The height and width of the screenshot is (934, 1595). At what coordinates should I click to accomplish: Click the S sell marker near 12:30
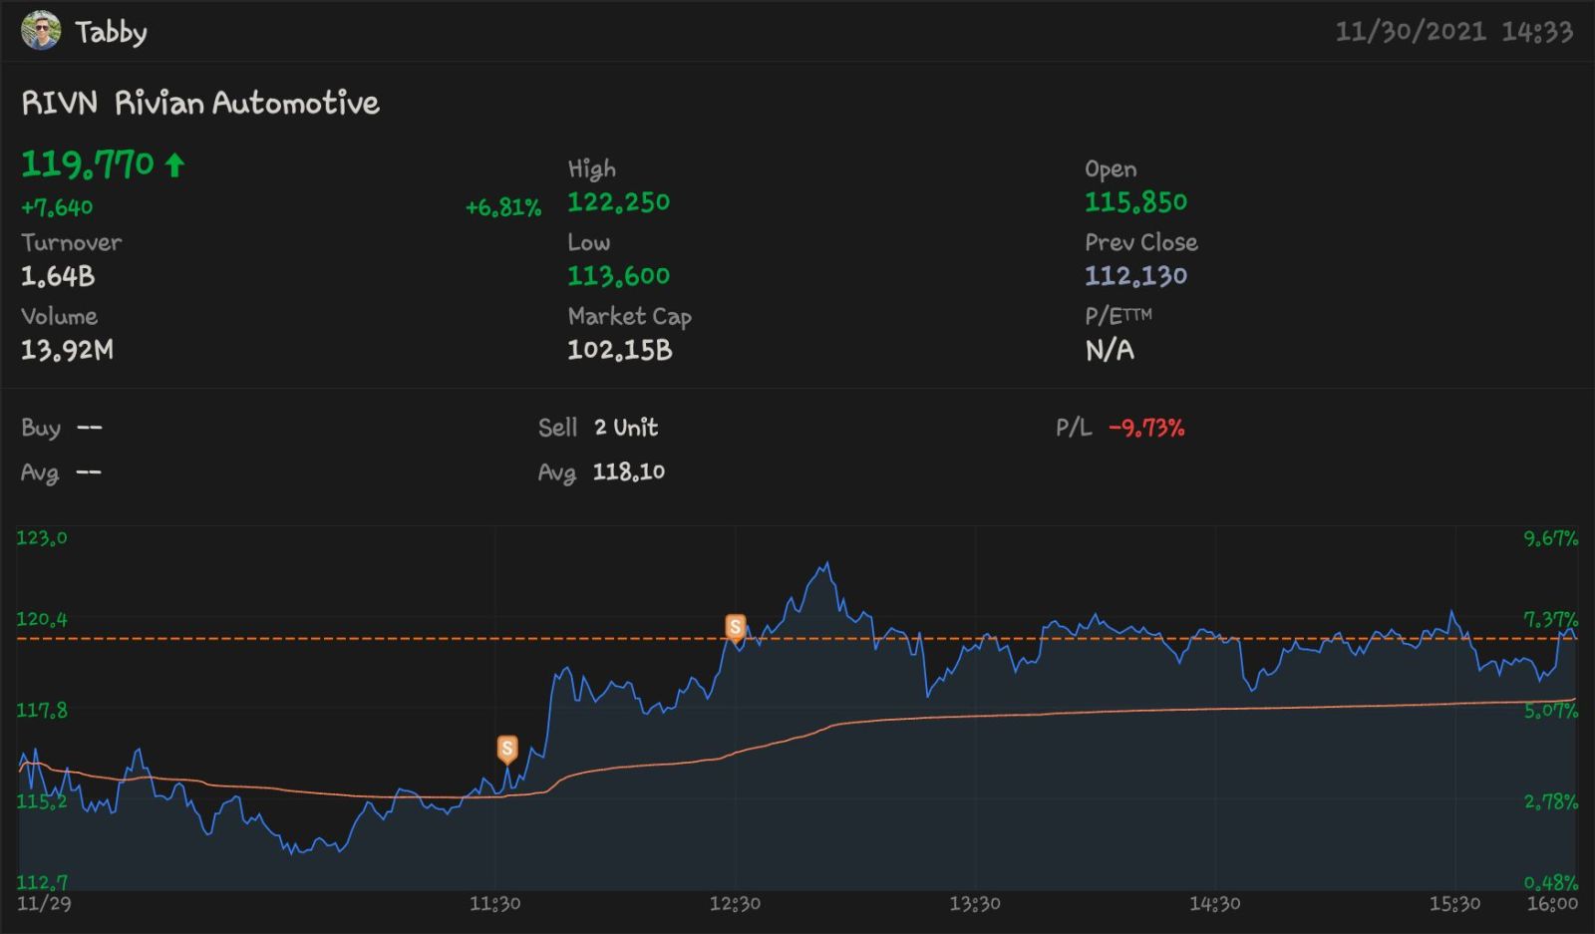point(736,628)
